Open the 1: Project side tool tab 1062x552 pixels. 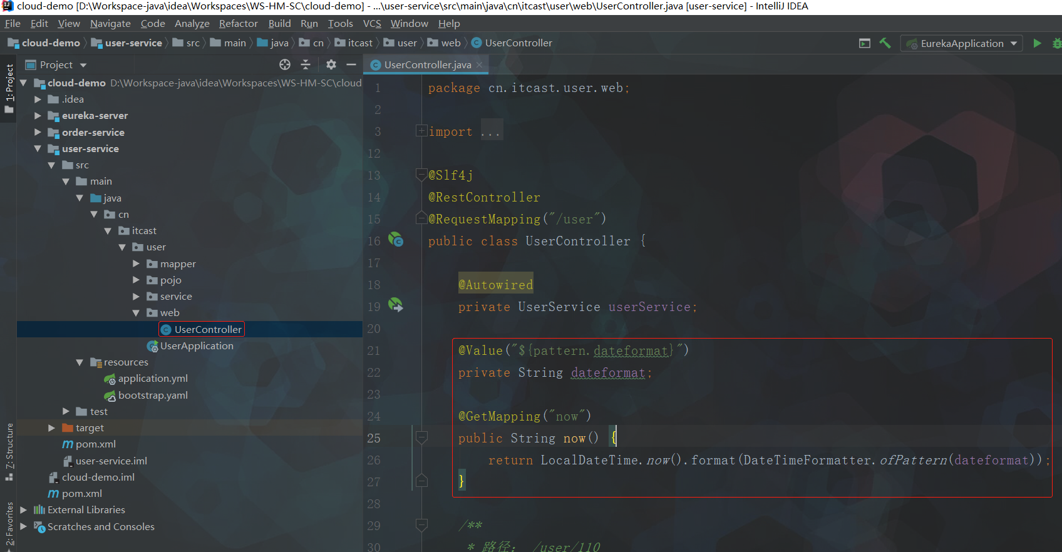9,88
